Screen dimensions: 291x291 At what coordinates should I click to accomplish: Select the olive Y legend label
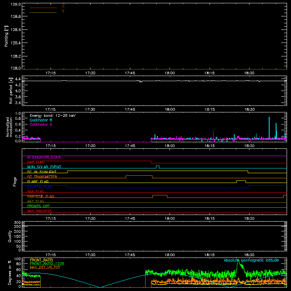(63, 11)
